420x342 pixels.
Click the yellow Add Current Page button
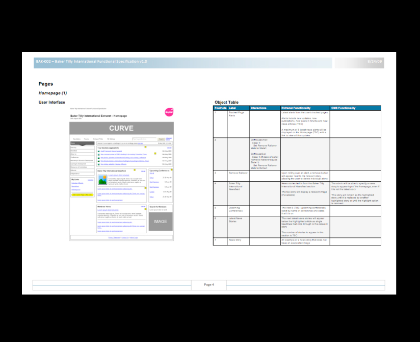82,194
